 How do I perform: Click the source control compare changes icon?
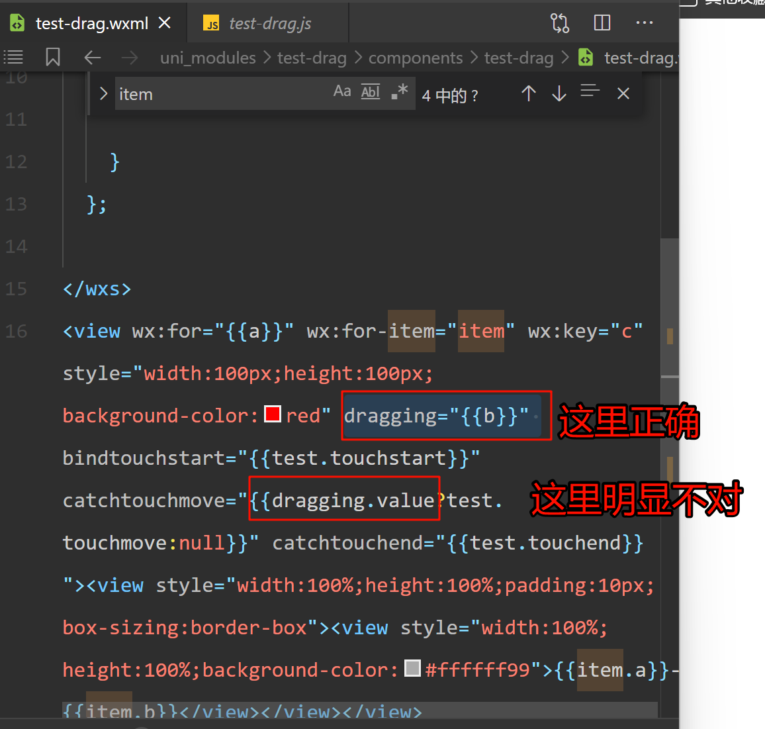click(560, 23)
